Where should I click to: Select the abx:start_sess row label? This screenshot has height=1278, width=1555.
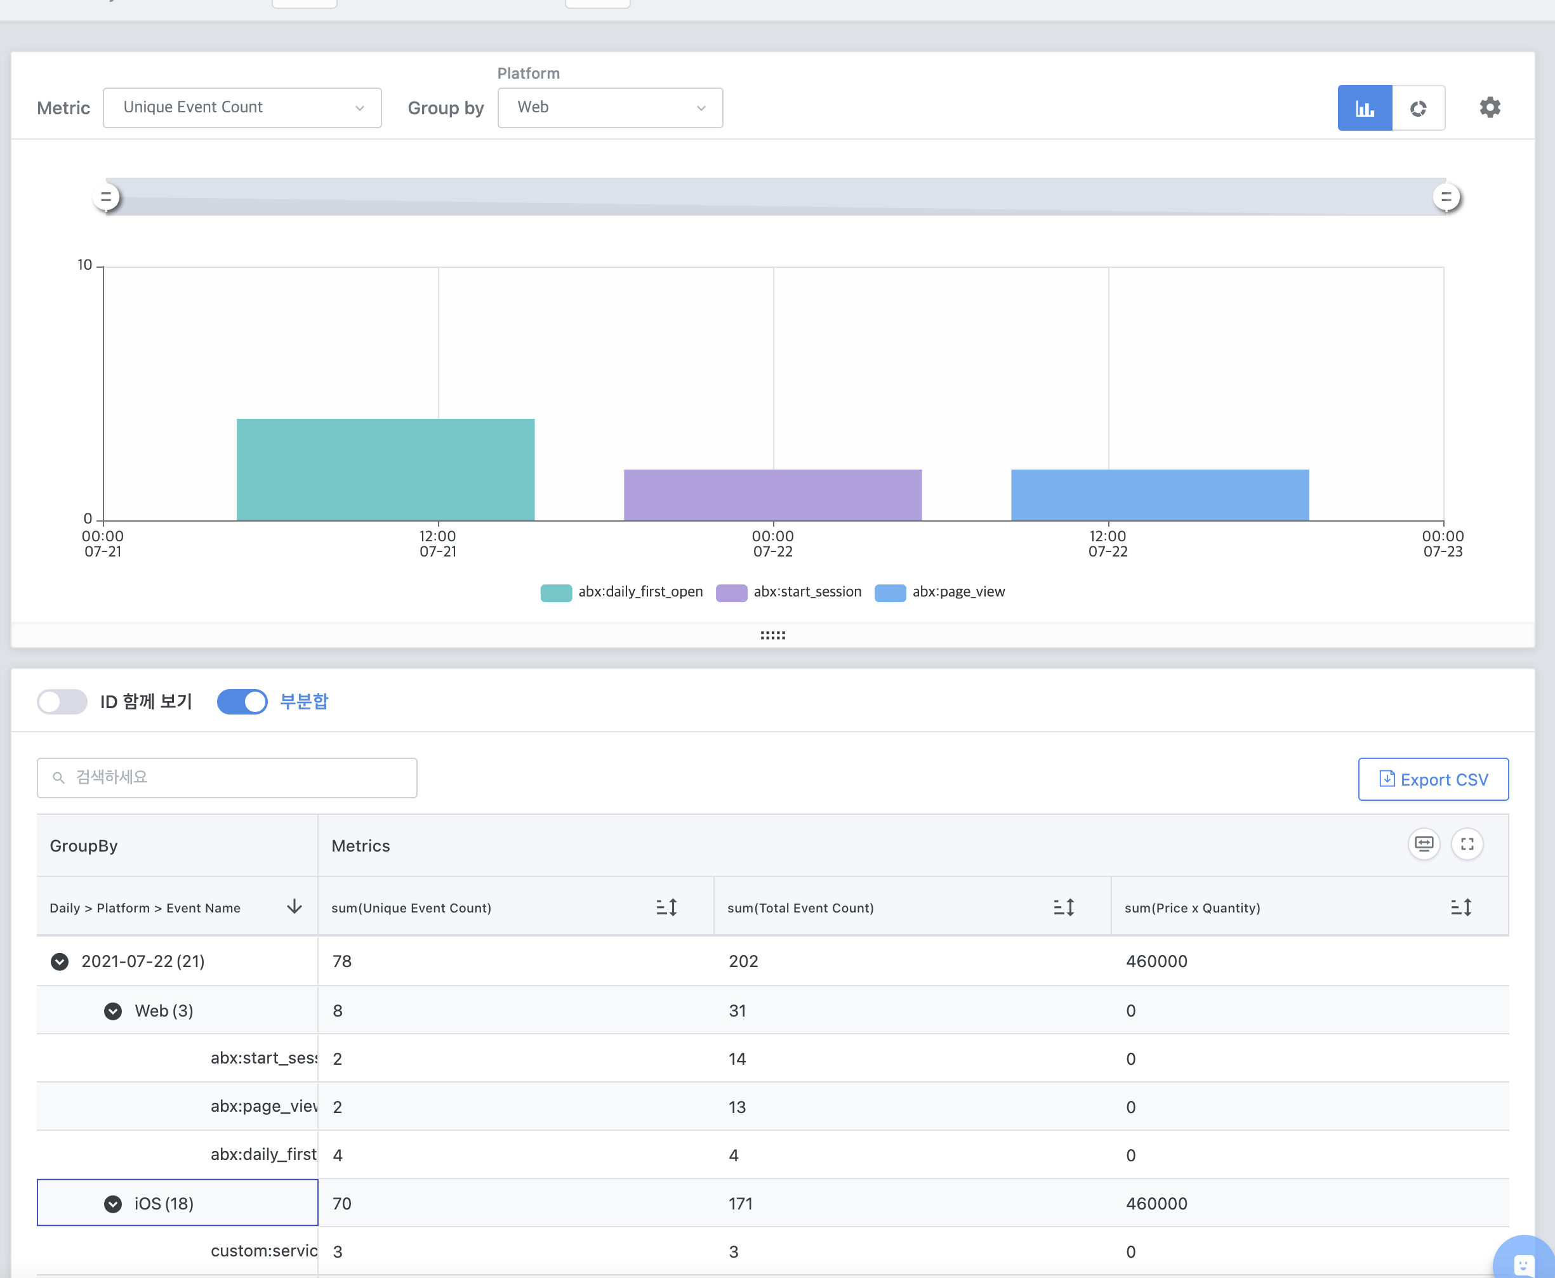[x=263, y=1058]
